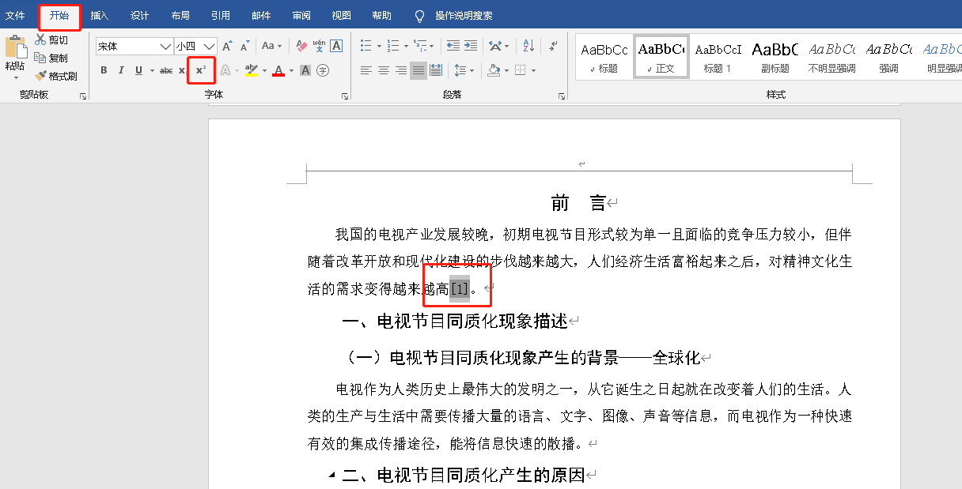Apply the 标题 1 style
Viewport: 962px width, 489px height.
[x=718, y=57]
